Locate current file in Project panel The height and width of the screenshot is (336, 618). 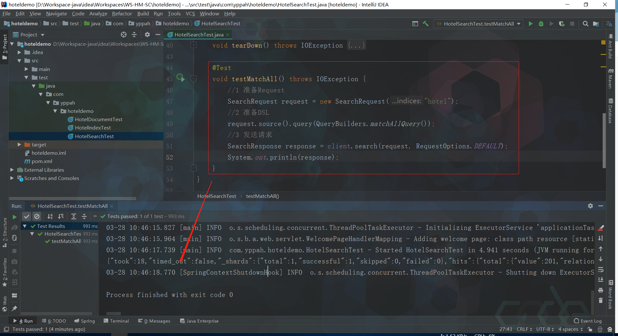click(x=124, y=35)
